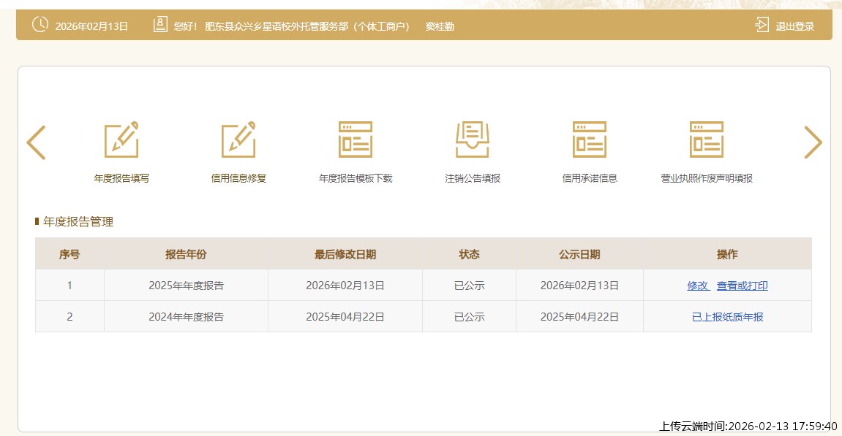
Task: Open the 信用承诺信息 icon
Action: (x=590, y=139)
